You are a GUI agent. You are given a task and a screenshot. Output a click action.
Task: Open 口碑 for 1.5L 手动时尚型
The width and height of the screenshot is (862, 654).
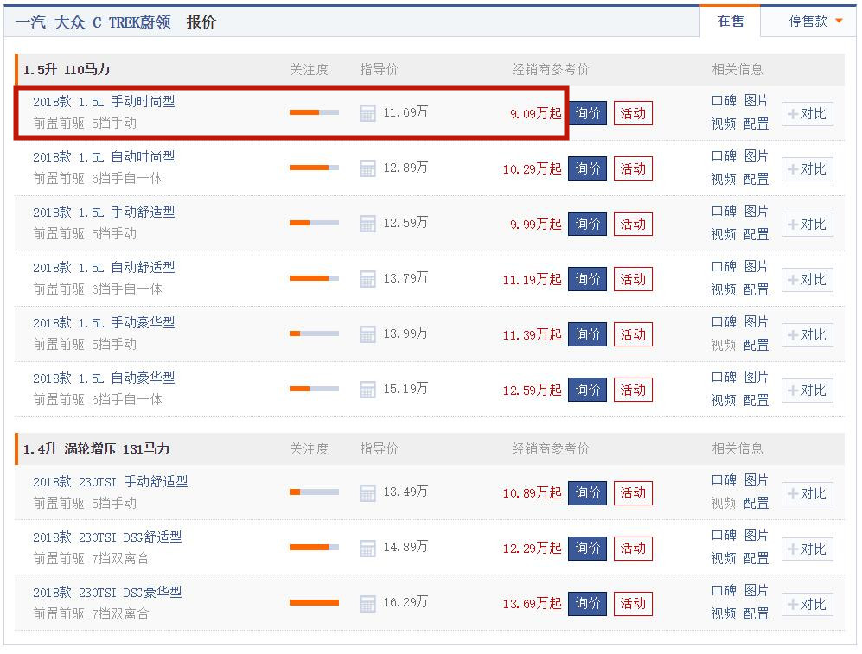[x=724, y=101]
